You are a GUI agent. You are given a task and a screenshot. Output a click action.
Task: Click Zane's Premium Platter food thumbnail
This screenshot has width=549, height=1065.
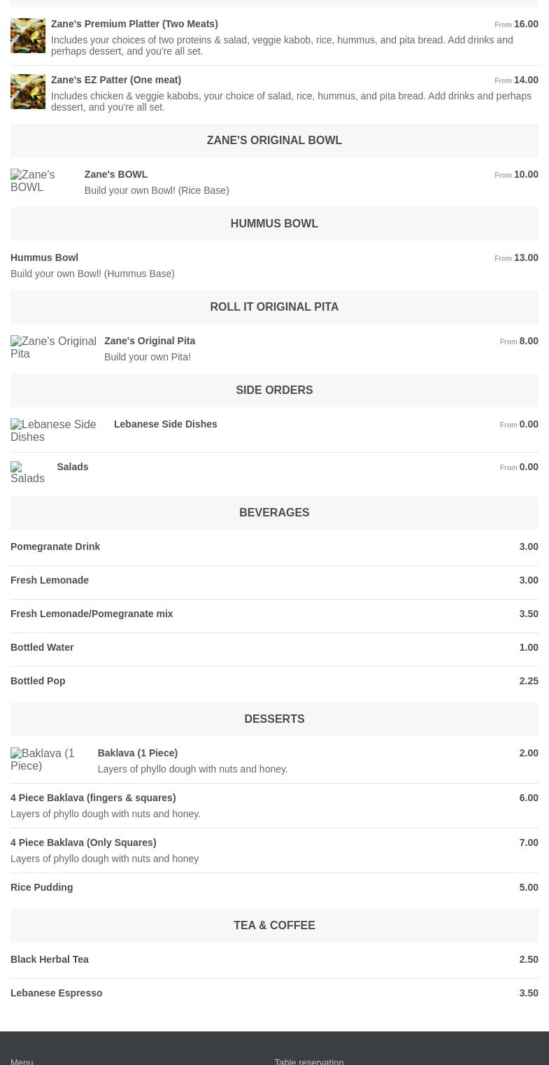click(28, 36)
